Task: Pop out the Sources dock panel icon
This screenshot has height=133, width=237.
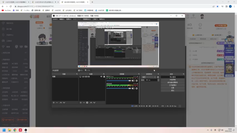Action: click(x=104, y=74)
